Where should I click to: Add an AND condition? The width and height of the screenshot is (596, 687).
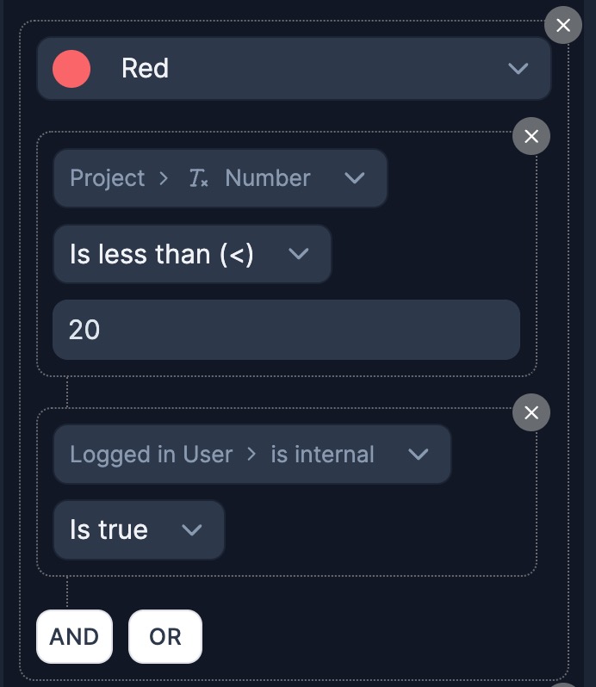coord(74,637)
